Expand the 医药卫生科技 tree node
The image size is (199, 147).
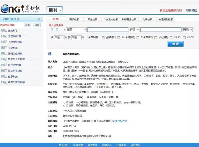3,53
